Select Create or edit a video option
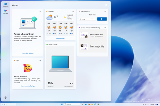The height and width of the screenshot is (106, 160). [93, 47]
